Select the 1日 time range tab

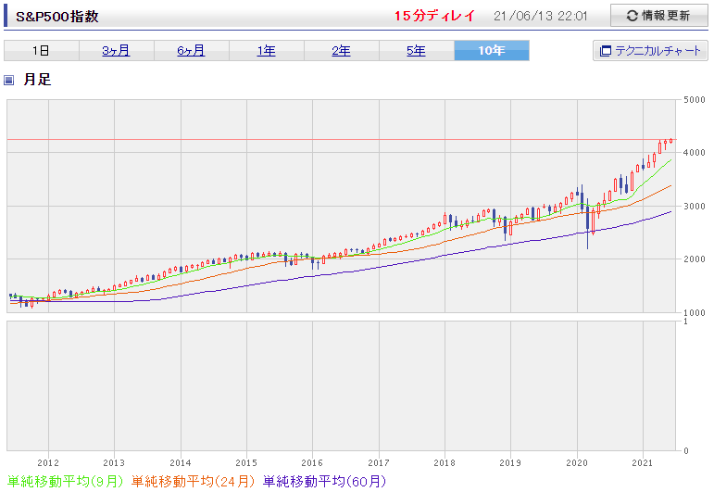[42, 51]
